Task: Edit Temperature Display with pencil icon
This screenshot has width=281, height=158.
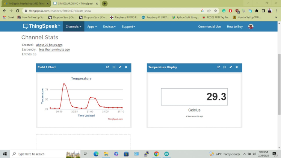Action: (x=231, y=67)
